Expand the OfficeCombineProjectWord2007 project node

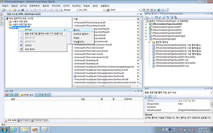tap(146, 33)
